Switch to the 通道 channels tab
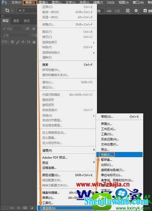 point(16,21)
